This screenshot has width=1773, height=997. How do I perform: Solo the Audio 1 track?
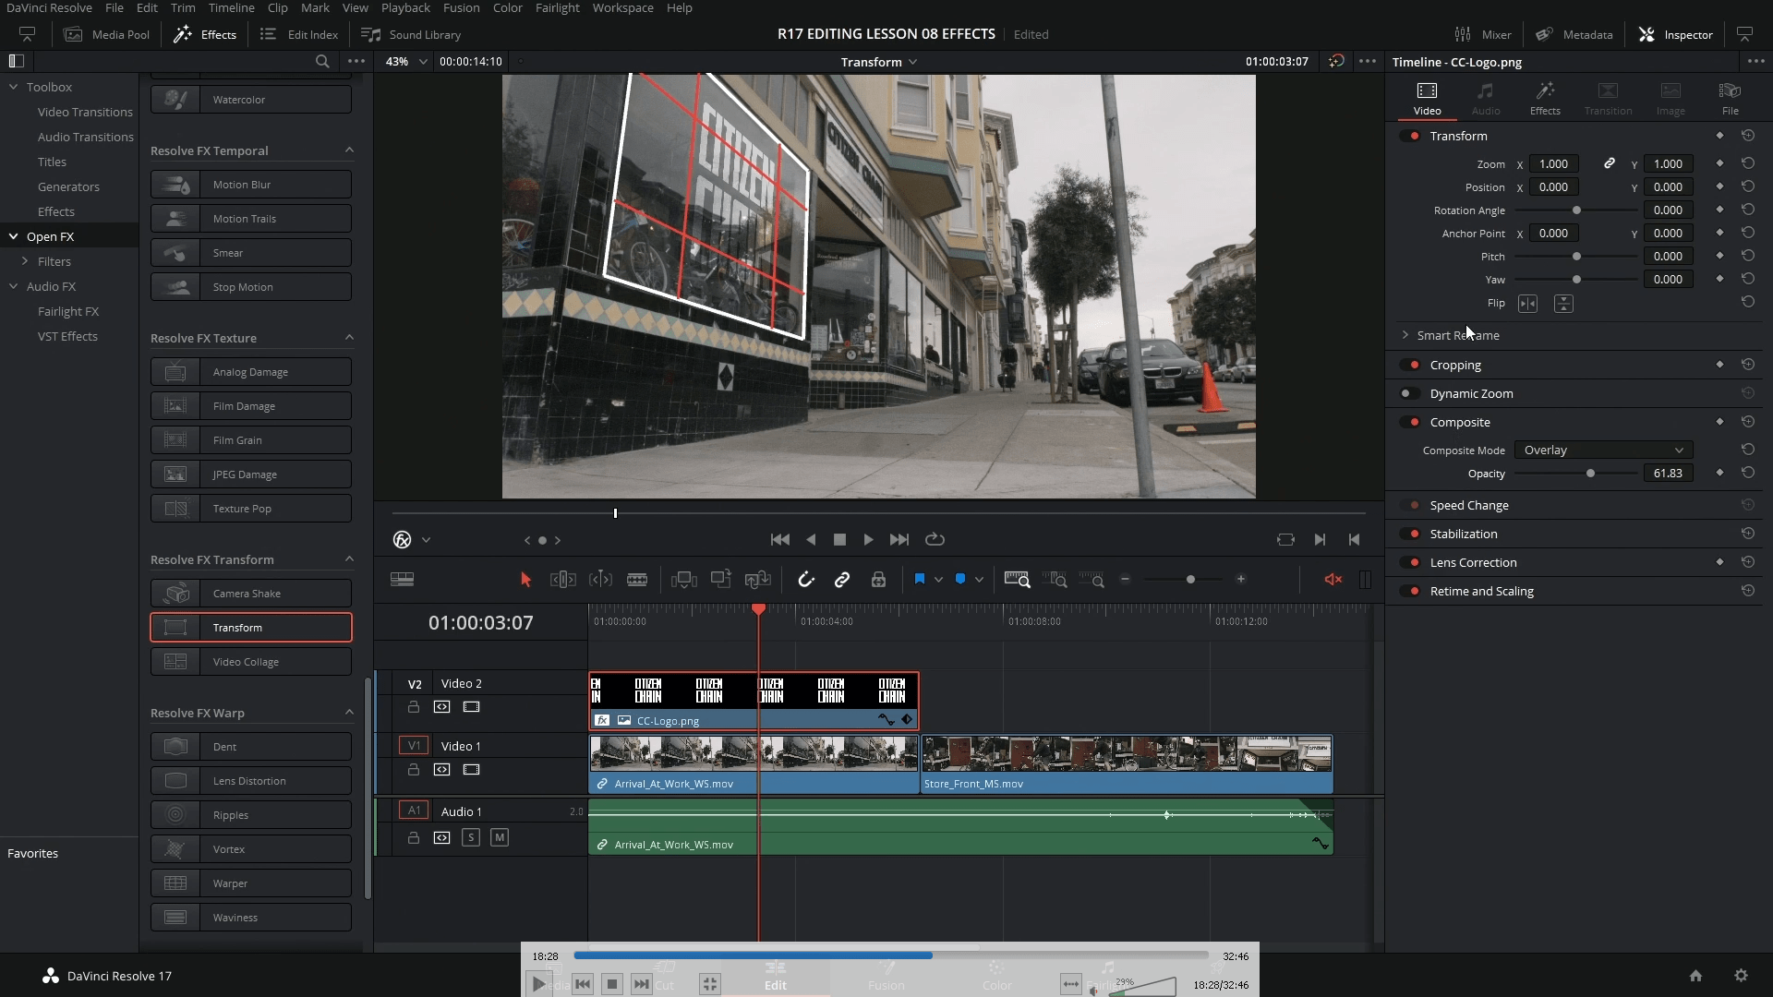(471, 837)
